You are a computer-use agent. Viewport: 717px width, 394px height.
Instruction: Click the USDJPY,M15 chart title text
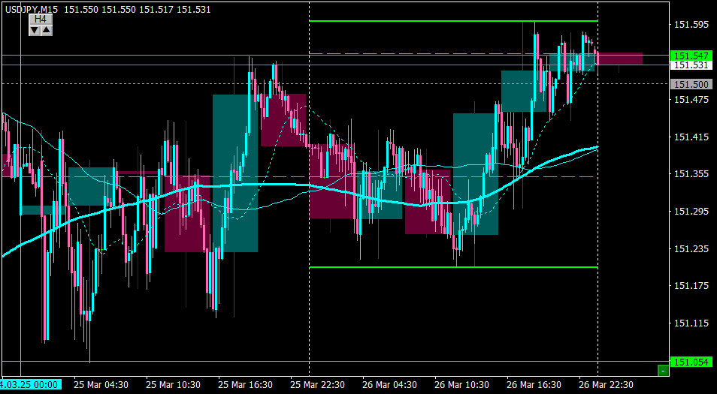32,9
